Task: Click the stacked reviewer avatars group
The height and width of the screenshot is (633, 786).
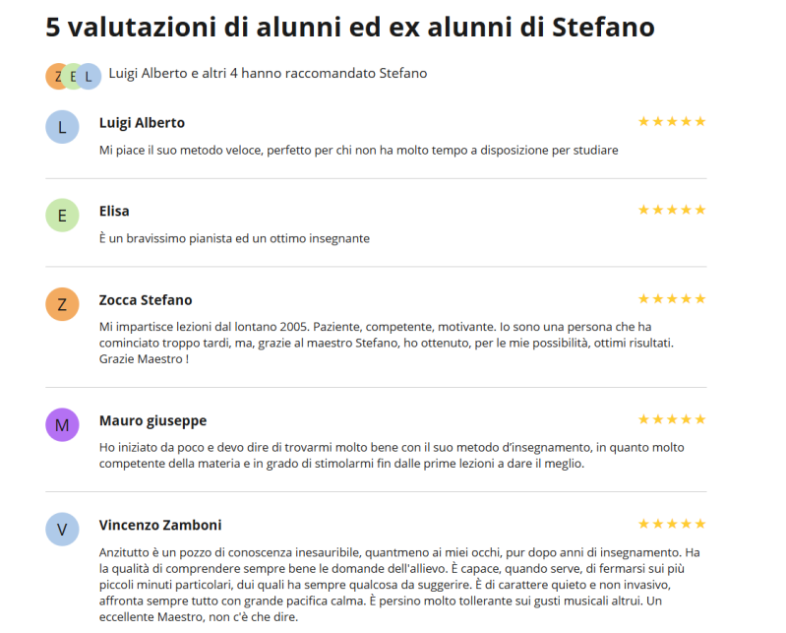Action: click(x=73, y=76)
